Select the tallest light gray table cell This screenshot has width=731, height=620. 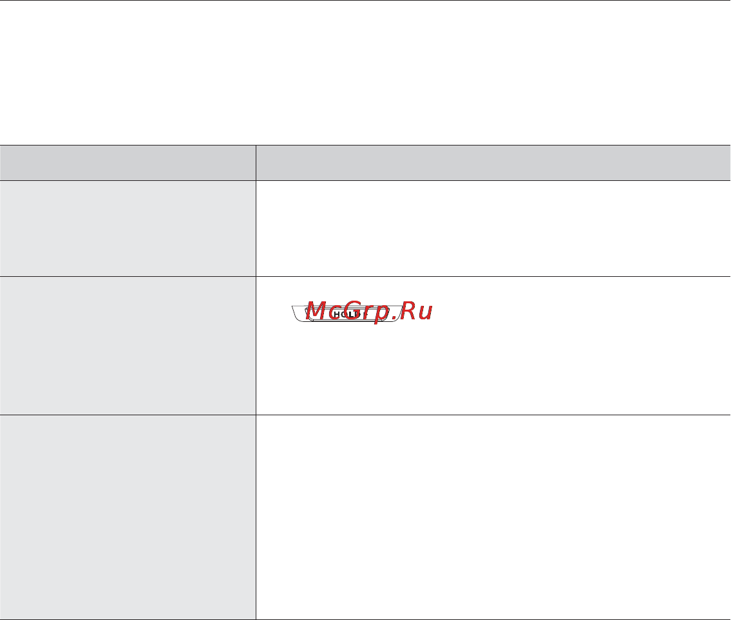pos(128,517)
